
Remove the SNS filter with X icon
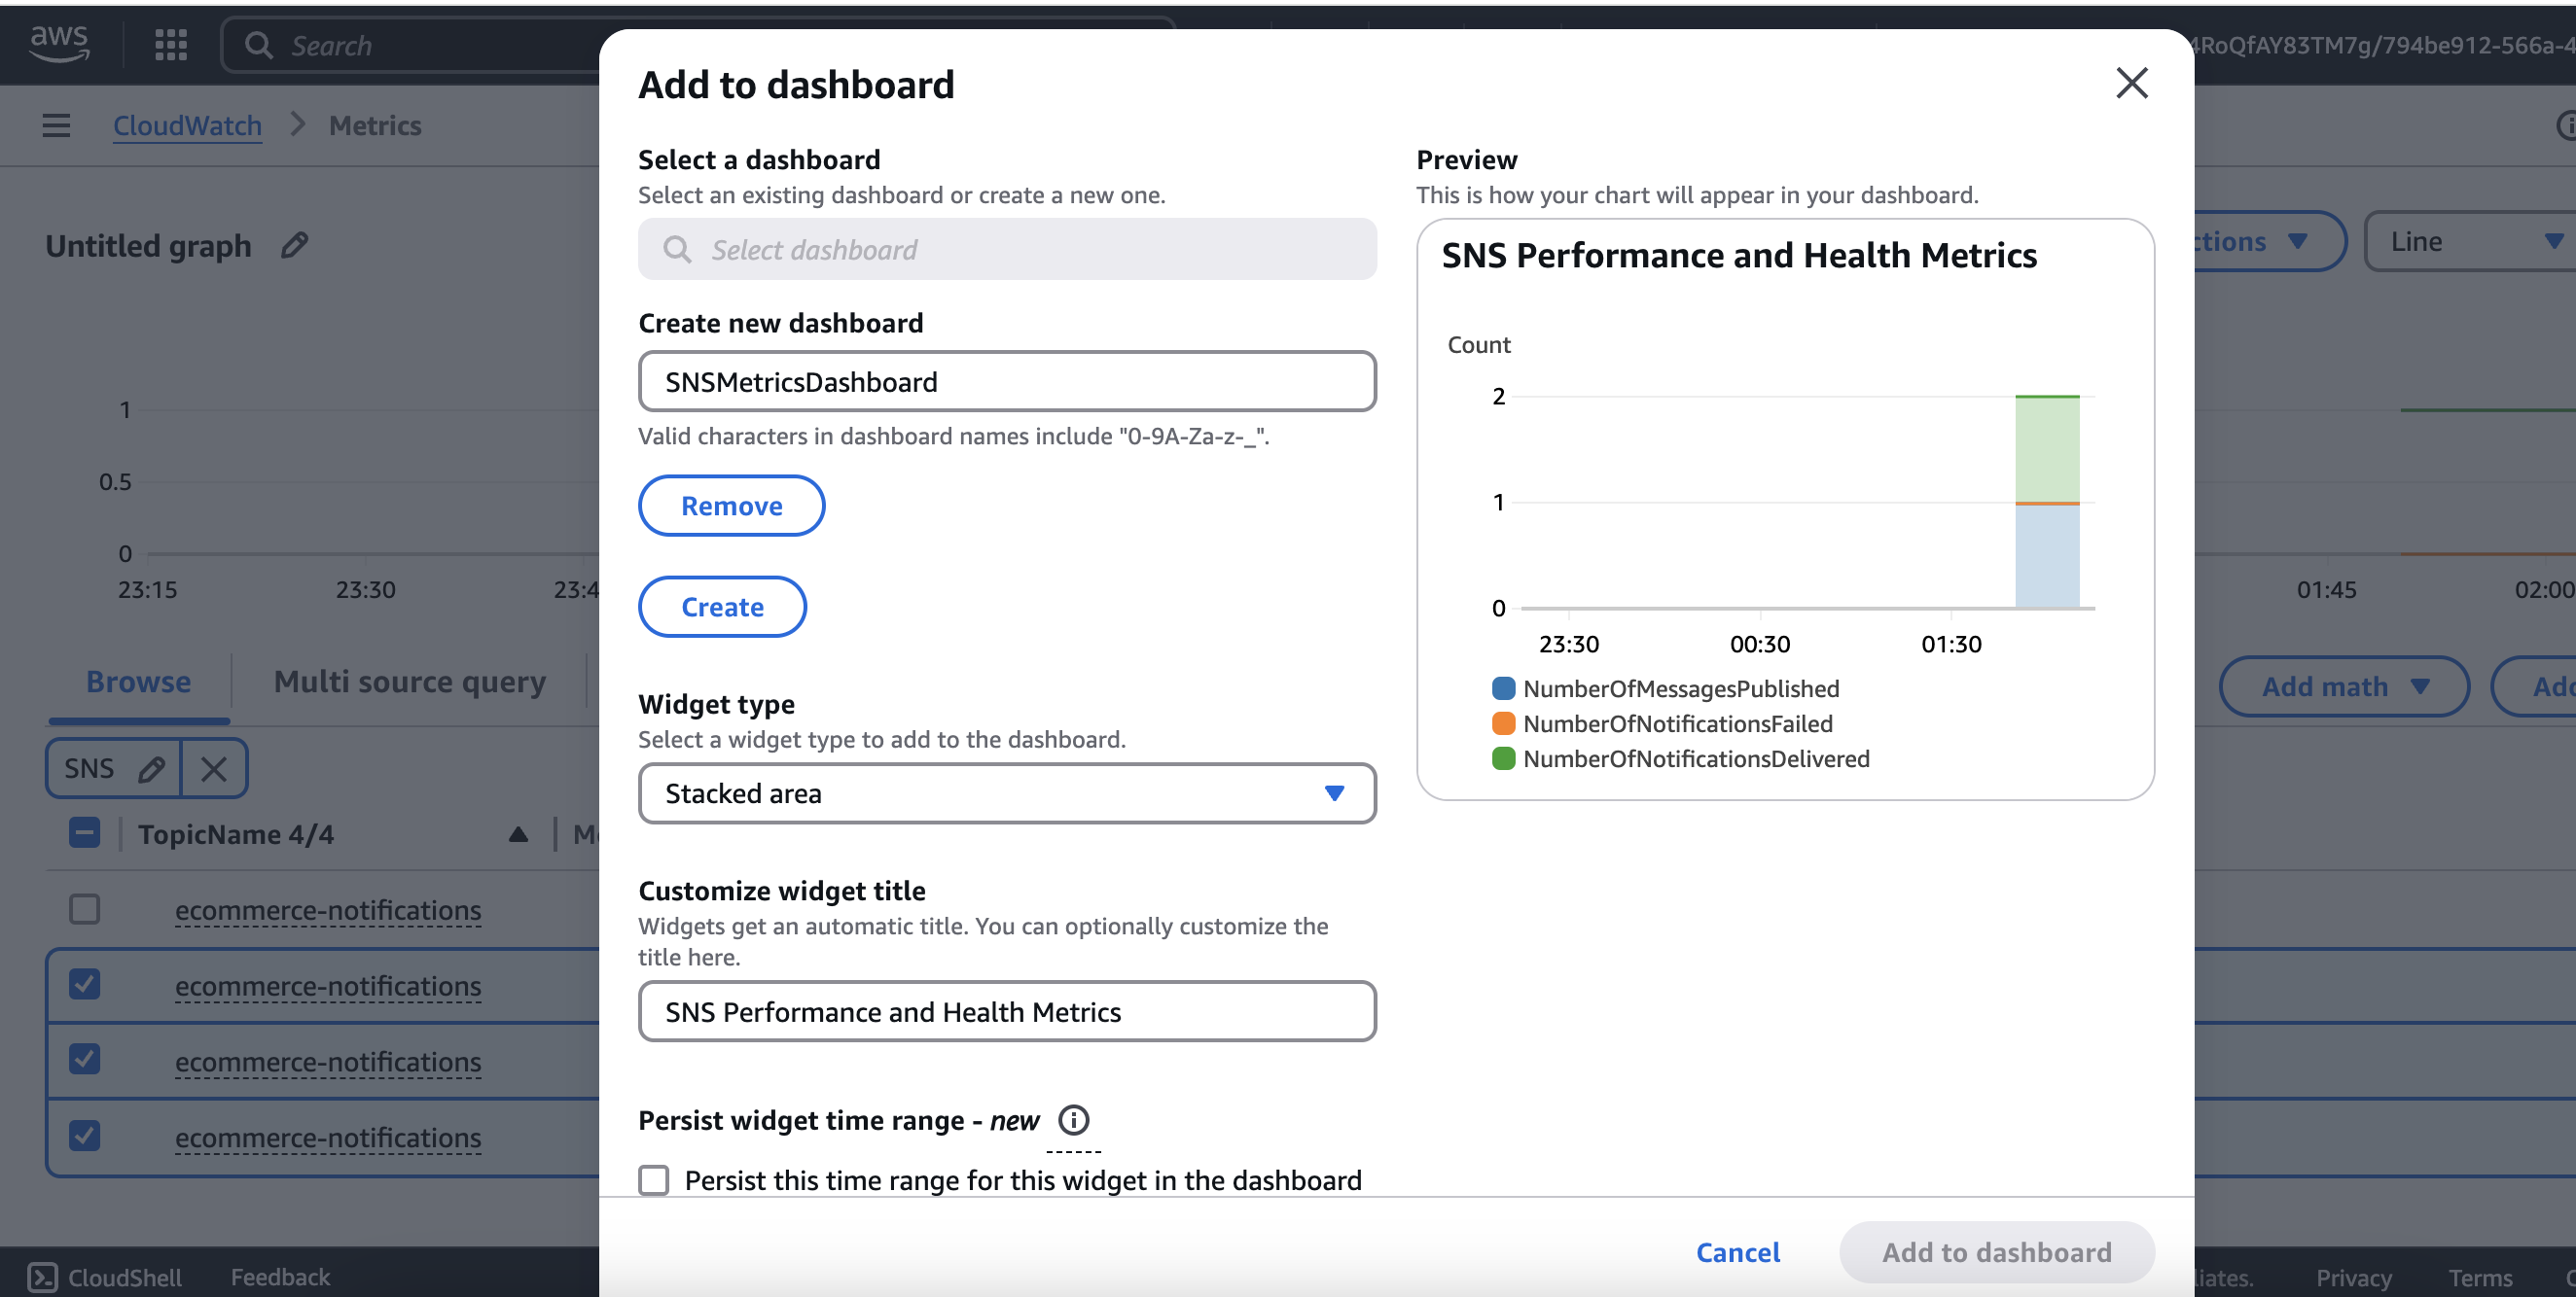point(213,768)
